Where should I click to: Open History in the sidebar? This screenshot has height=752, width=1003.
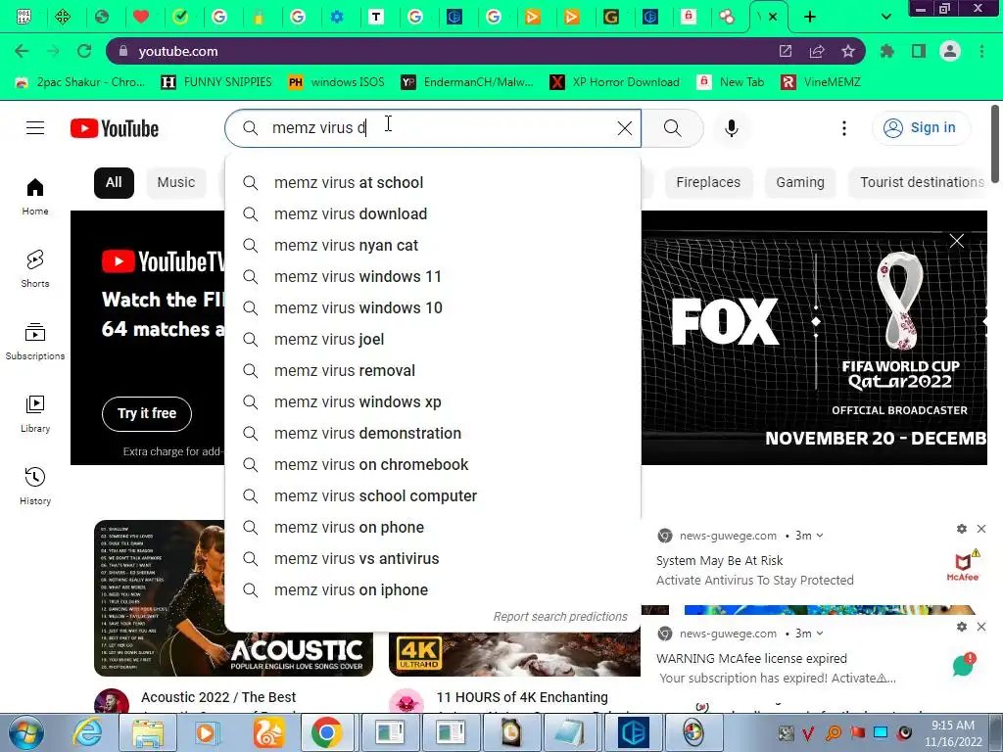pos(35,487)
